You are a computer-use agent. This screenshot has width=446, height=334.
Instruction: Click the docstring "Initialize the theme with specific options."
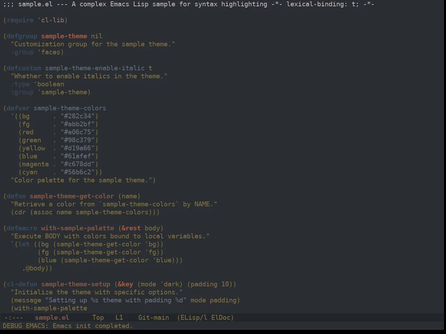coord(97,292)
